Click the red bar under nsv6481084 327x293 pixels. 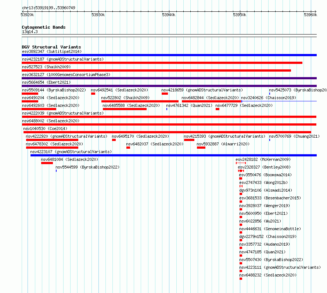[x=47, y=163]
